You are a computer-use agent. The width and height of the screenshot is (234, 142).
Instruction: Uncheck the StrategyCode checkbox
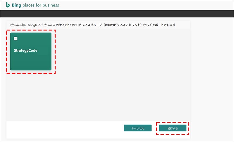pyautogui.click(x=16, y=39)
